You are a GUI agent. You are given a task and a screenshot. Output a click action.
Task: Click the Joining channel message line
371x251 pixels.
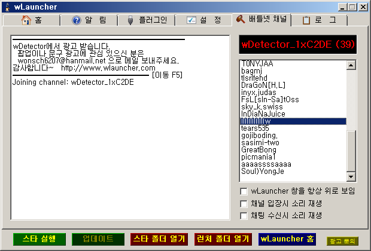click(x=73, y=82)
